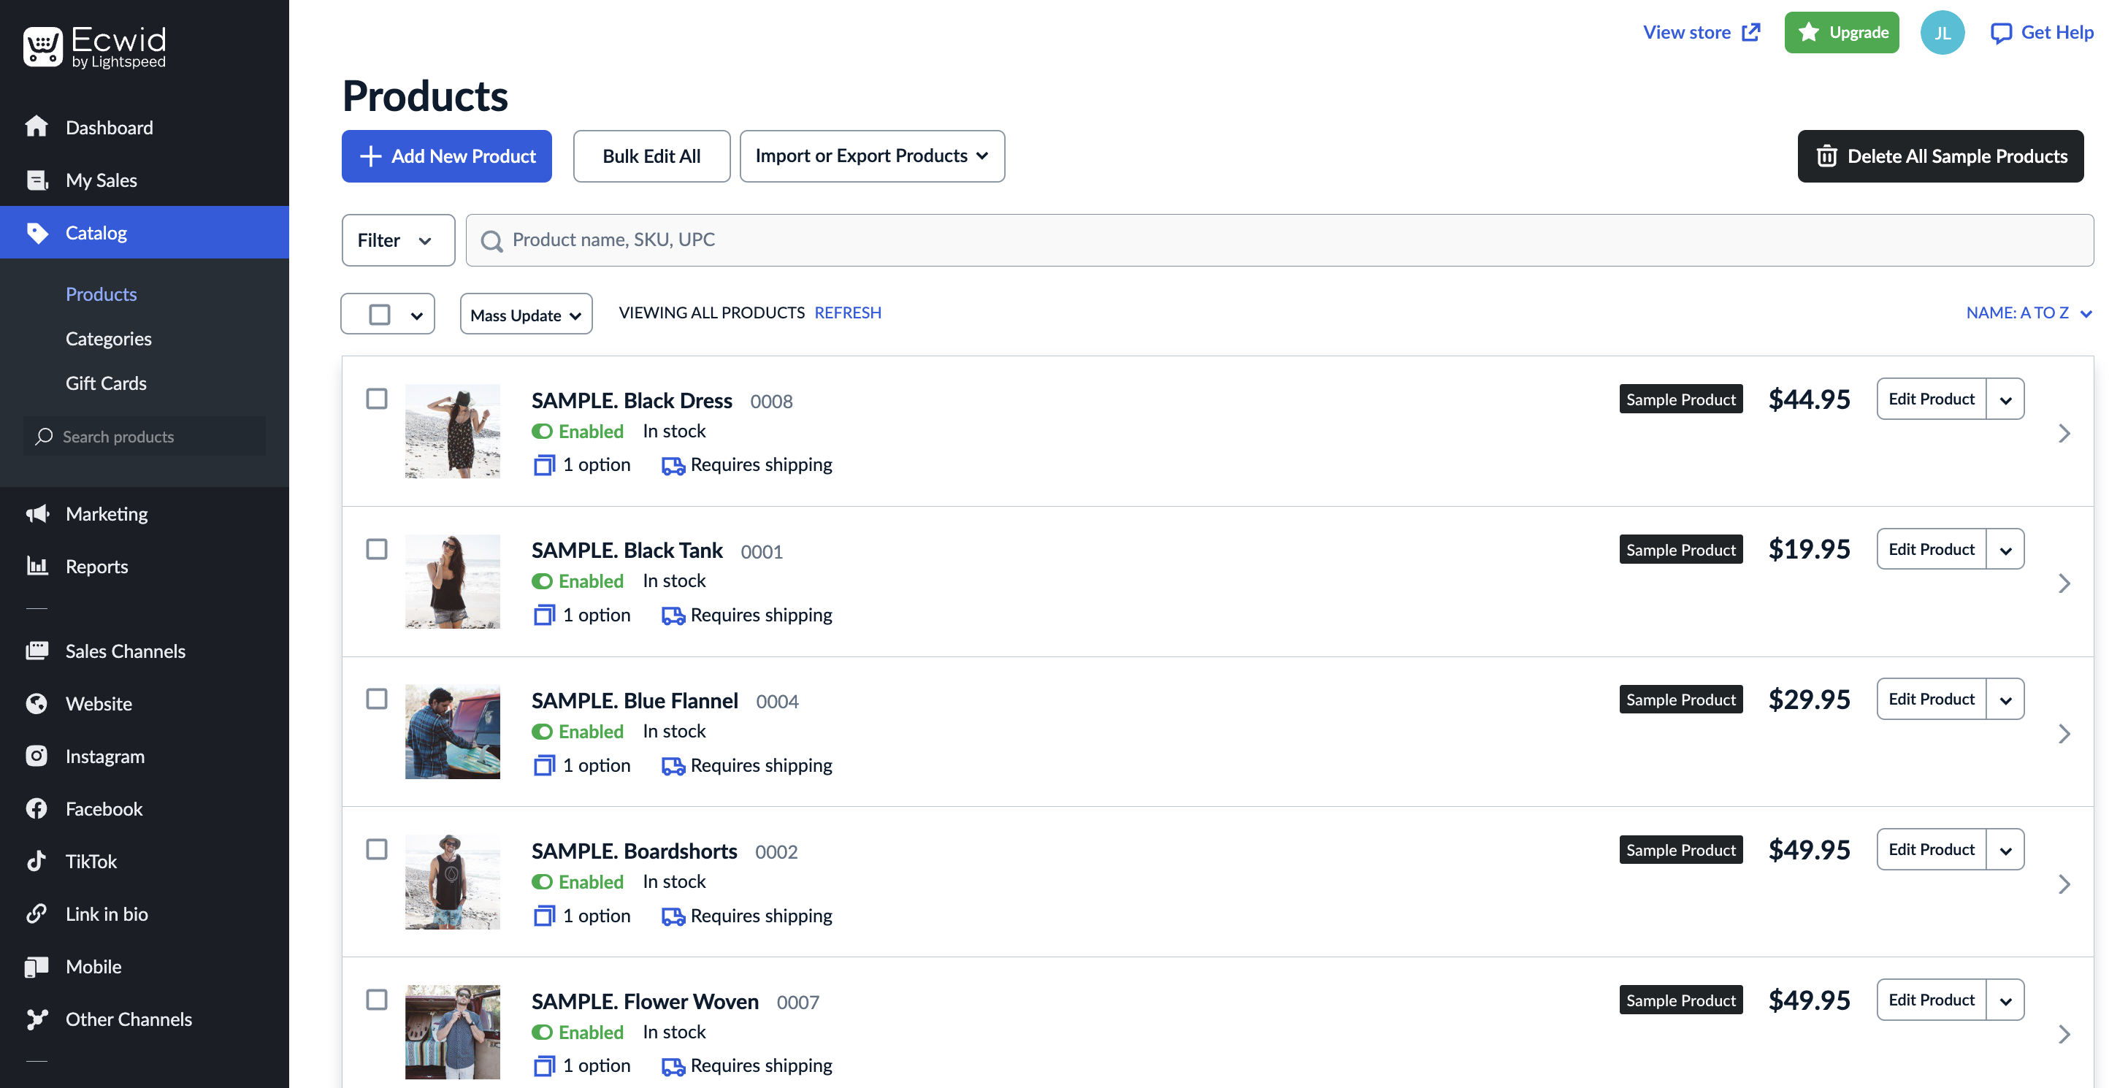
Task: Open the Dashboard from the sidebar
Action: coord(109,126)
